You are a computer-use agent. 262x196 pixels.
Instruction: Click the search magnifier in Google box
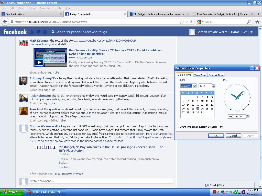pos(249,22)
